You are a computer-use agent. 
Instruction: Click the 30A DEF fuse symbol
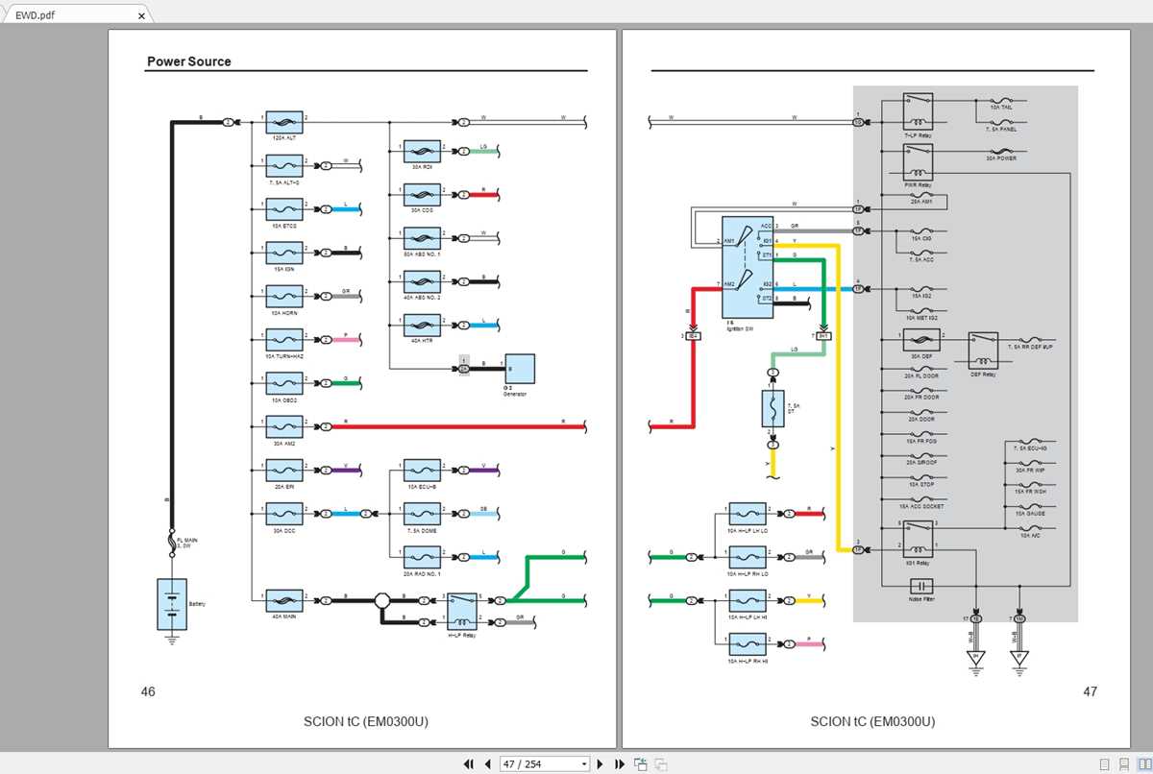pyautogui.click(x=921, y=340)
